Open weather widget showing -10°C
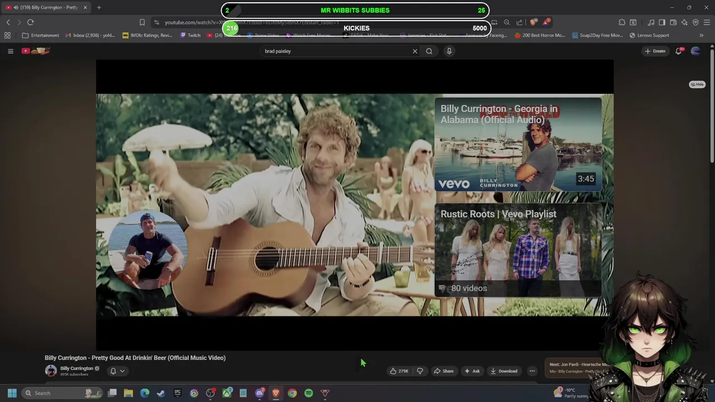 (x=571, y=393)
